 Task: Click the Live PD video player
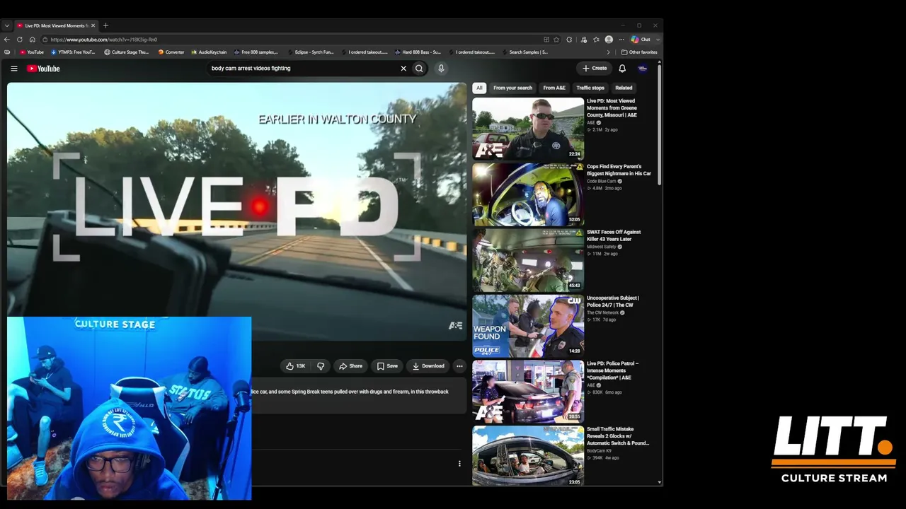tap(236, 211)
